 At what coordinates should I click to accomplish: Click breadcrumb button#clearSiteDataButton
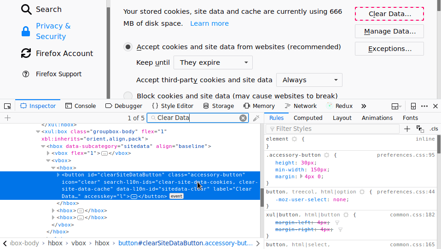[186, 243]
